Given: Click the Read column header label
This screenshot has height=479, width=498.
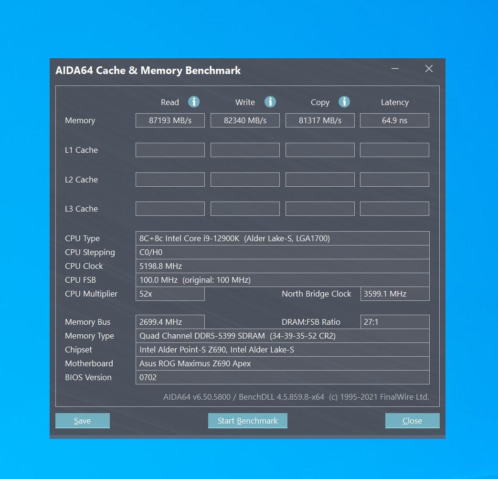Looking at the screenshot, I should (170, 102).
